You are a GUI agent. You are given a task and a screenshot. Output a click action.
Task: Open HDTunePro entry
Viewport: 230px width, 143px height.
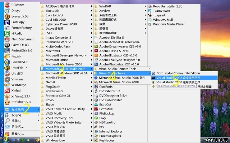tap(120, 122)
